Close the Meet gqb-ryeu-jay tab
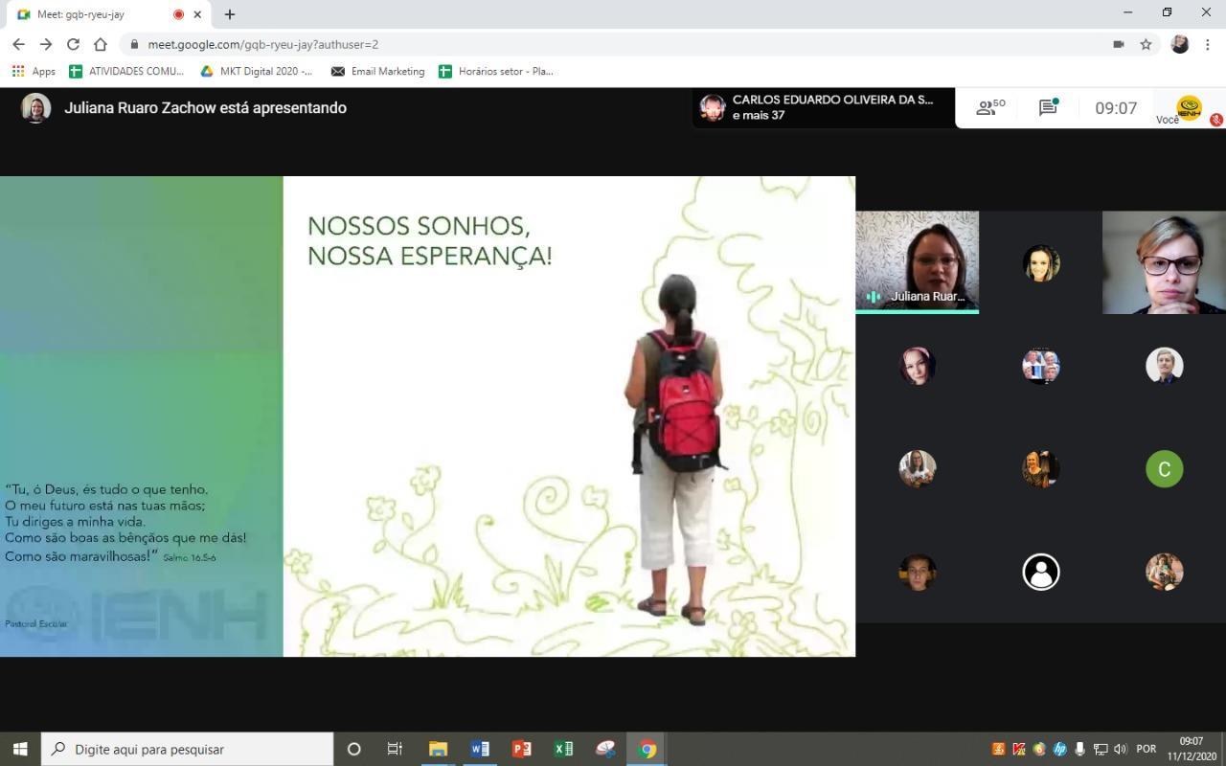1226x766 pixels. 197,14
